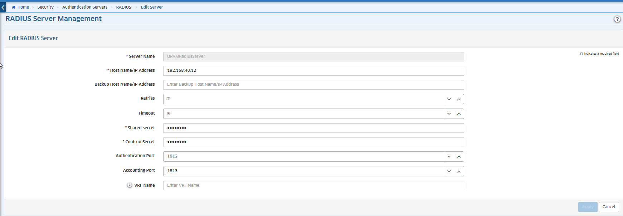Decrease the Timeout value

coord(449,114)
